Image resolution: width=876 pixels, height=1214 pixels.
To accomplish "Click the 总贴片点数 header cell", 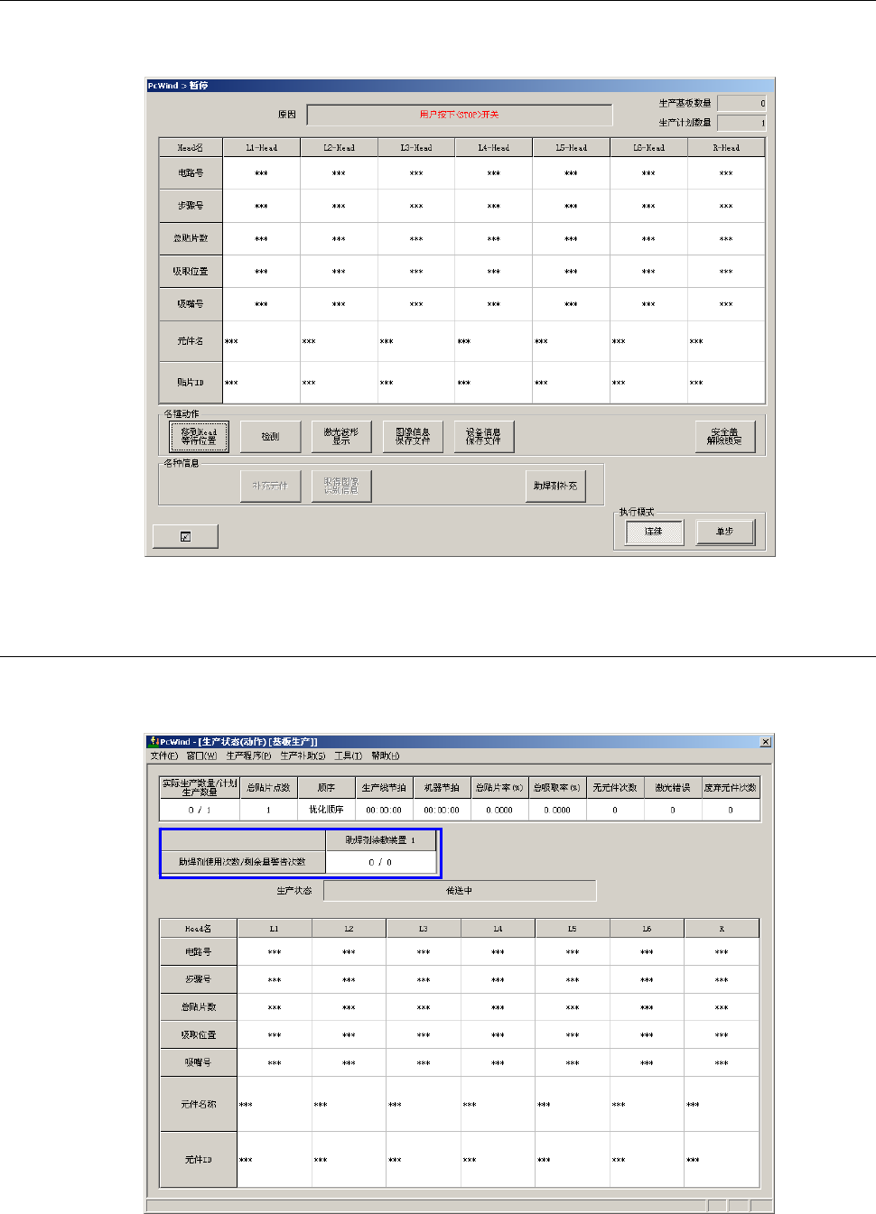I will point(269,788).
